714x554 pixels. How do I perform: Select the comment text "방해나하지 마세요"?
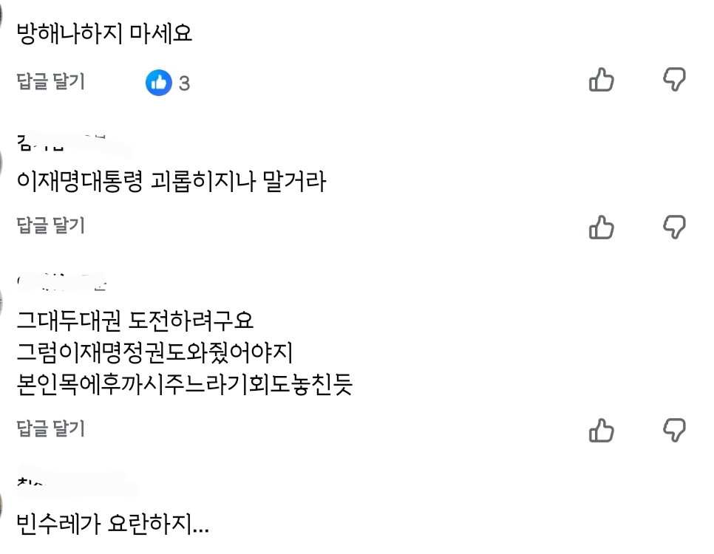(104, 33)
